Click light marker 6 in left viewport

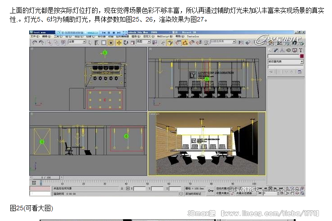126,136
